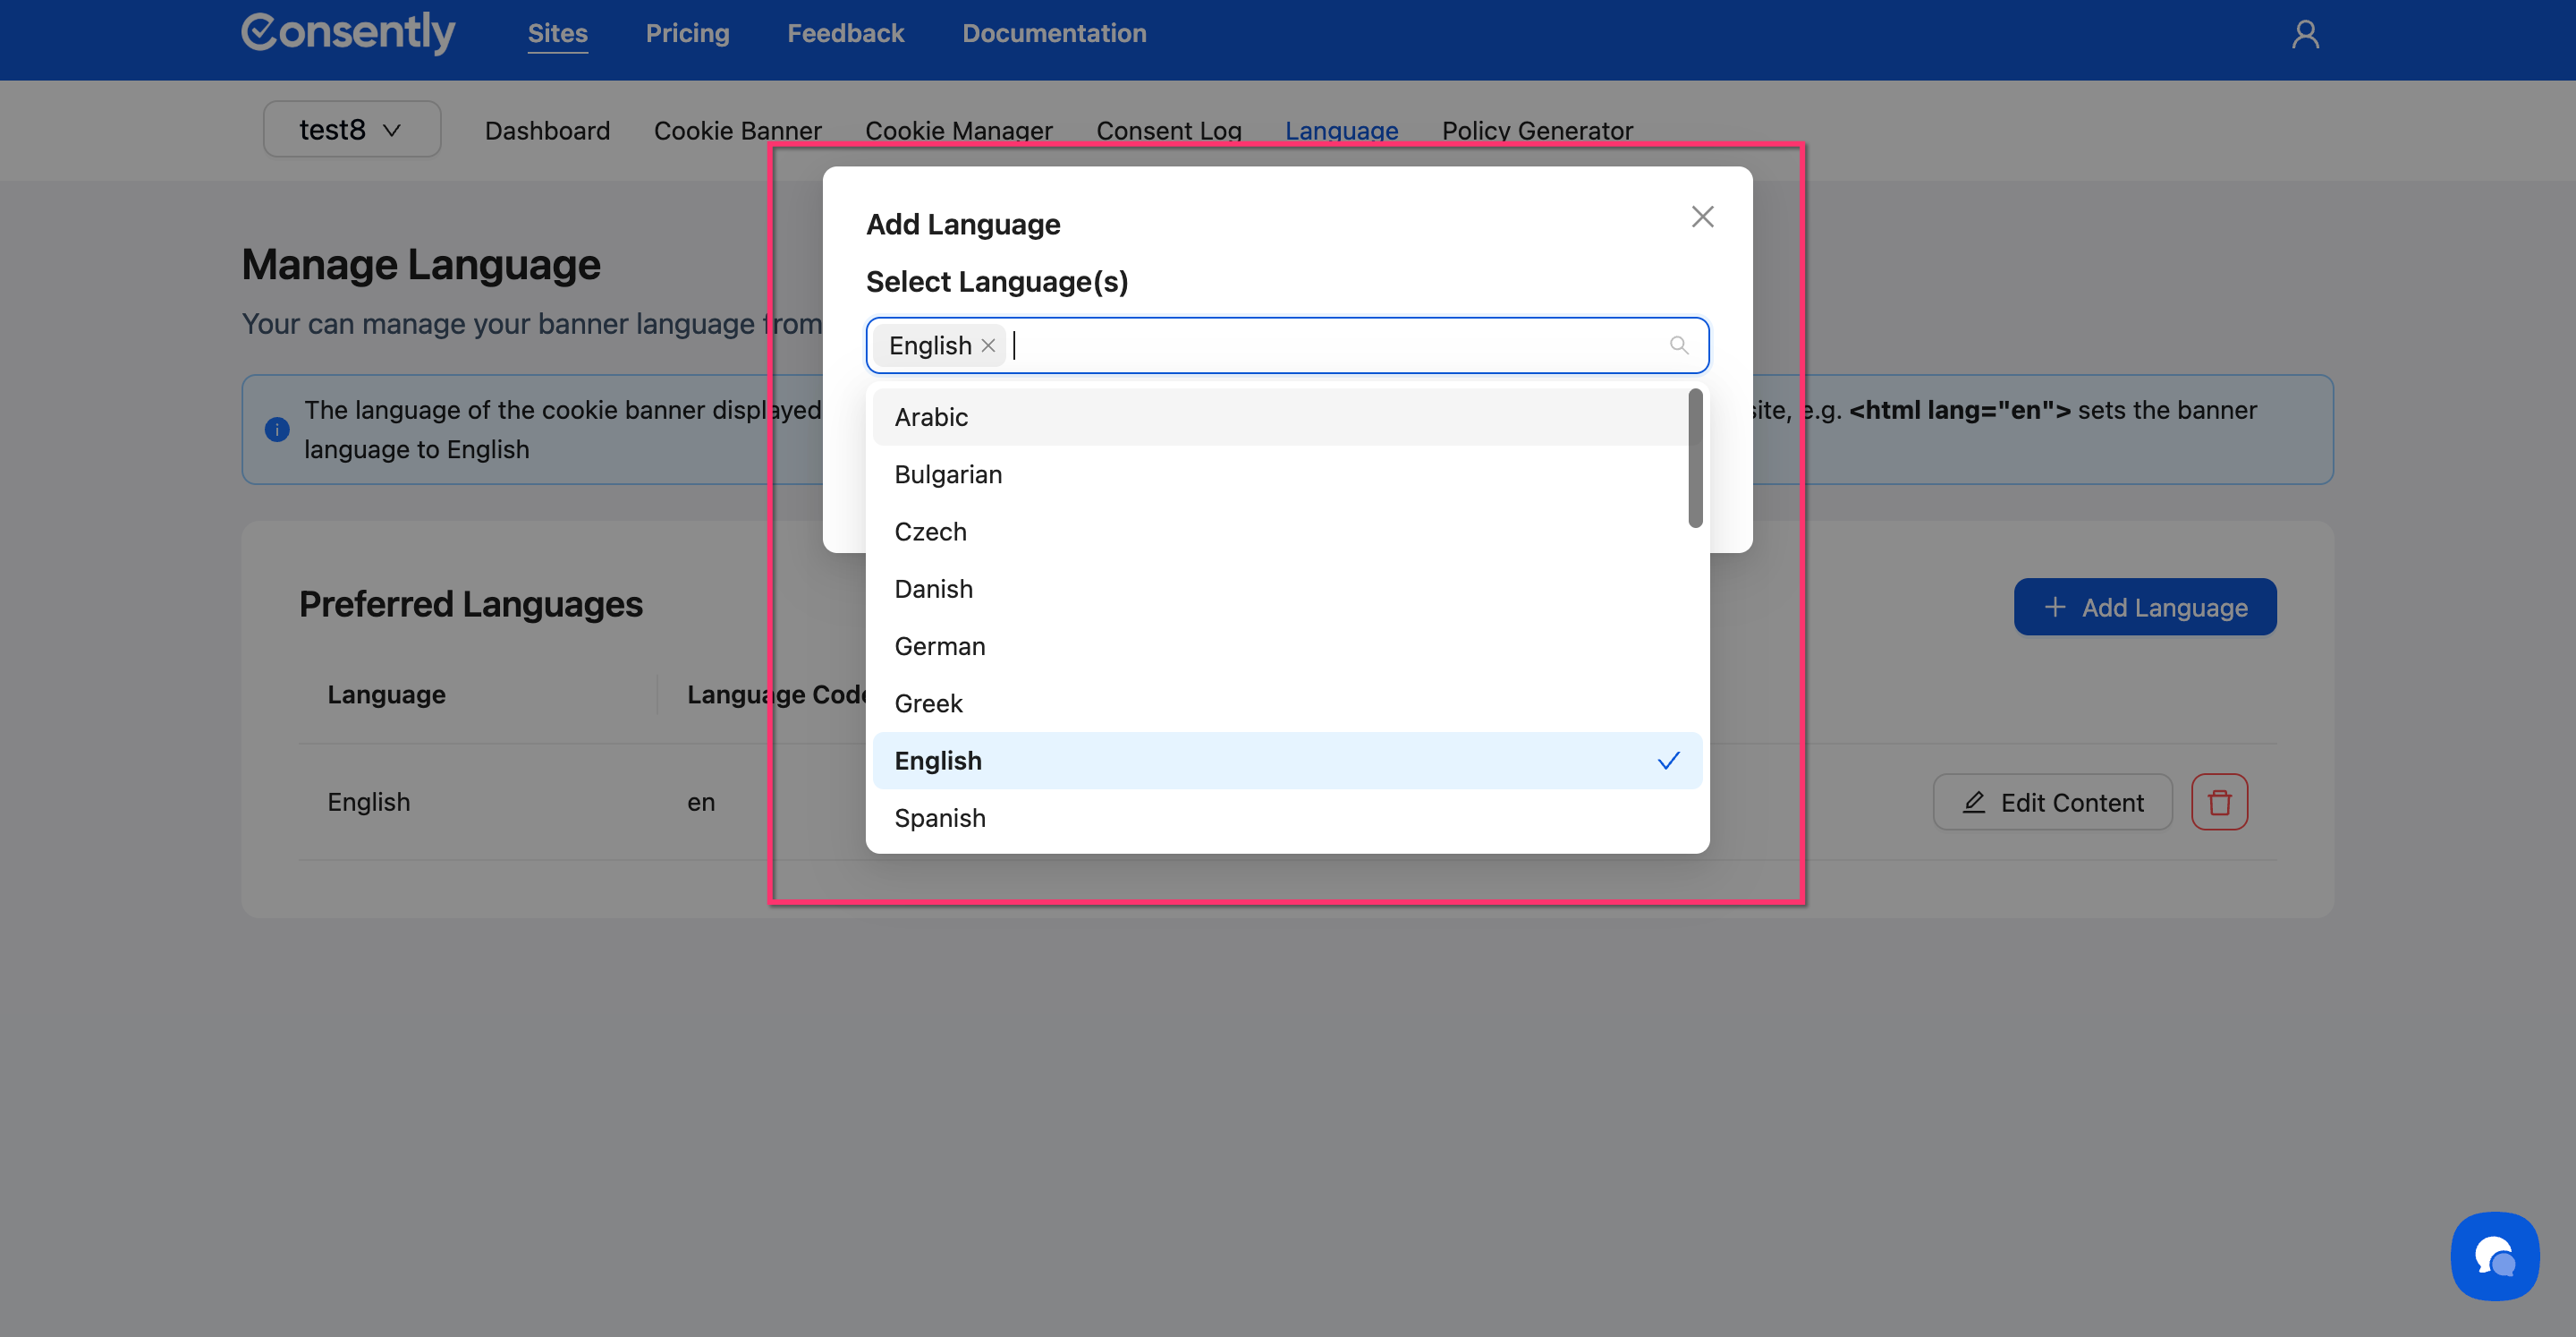The width and height of the screenshot is (2576, 1337).
Task: Focus the Select Language(s) input field
Action: tap(1330, 345)
